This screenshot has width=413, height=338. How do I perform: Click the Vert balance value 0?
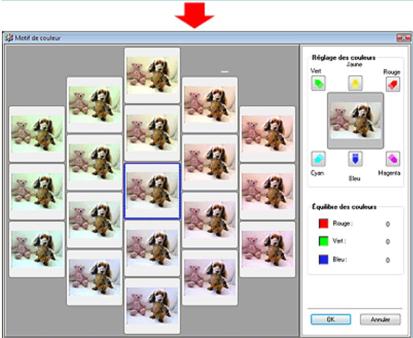point(388,242)
